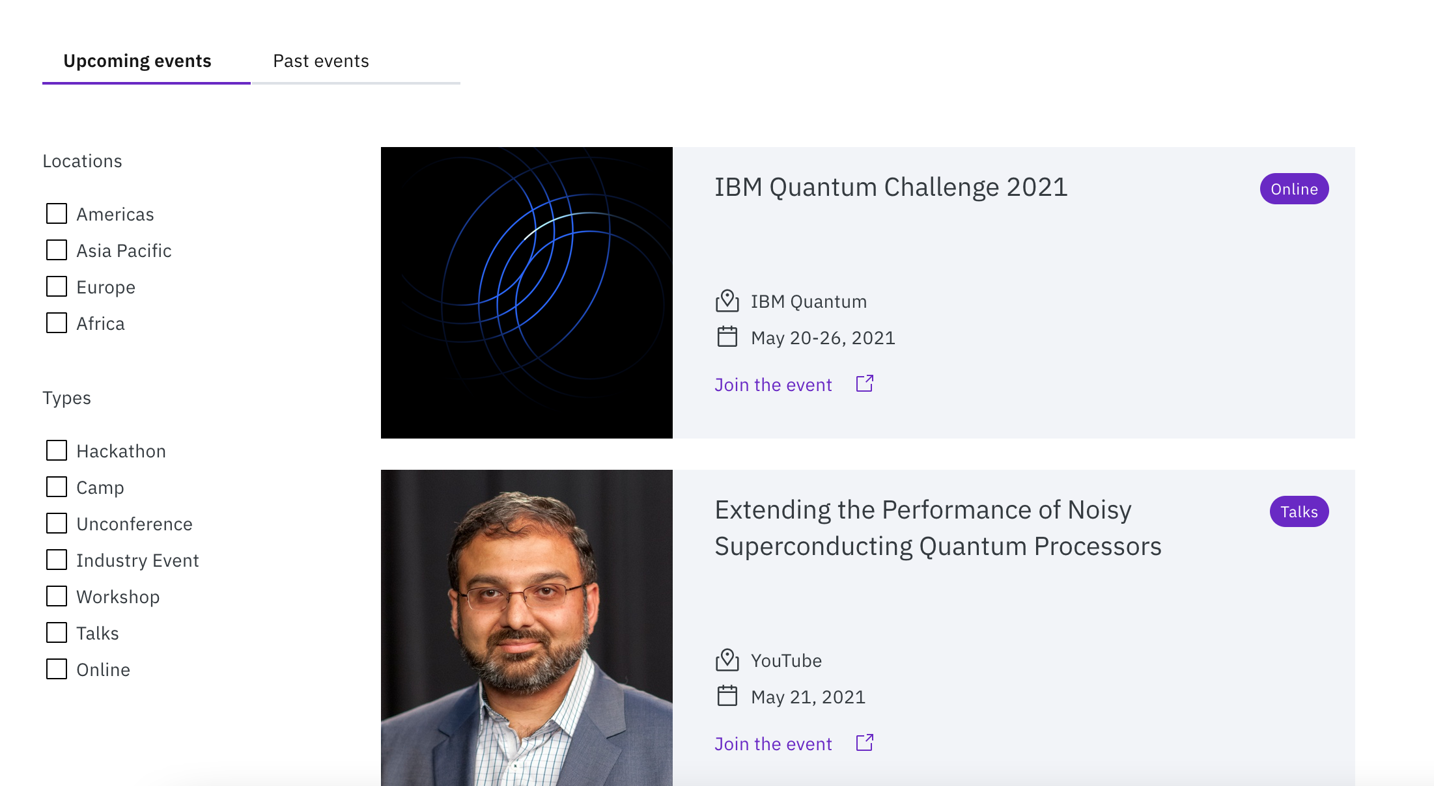Switch to the Past events tab
The width and height of the screenshot is (1434, 786).
[x=321, y=61]
